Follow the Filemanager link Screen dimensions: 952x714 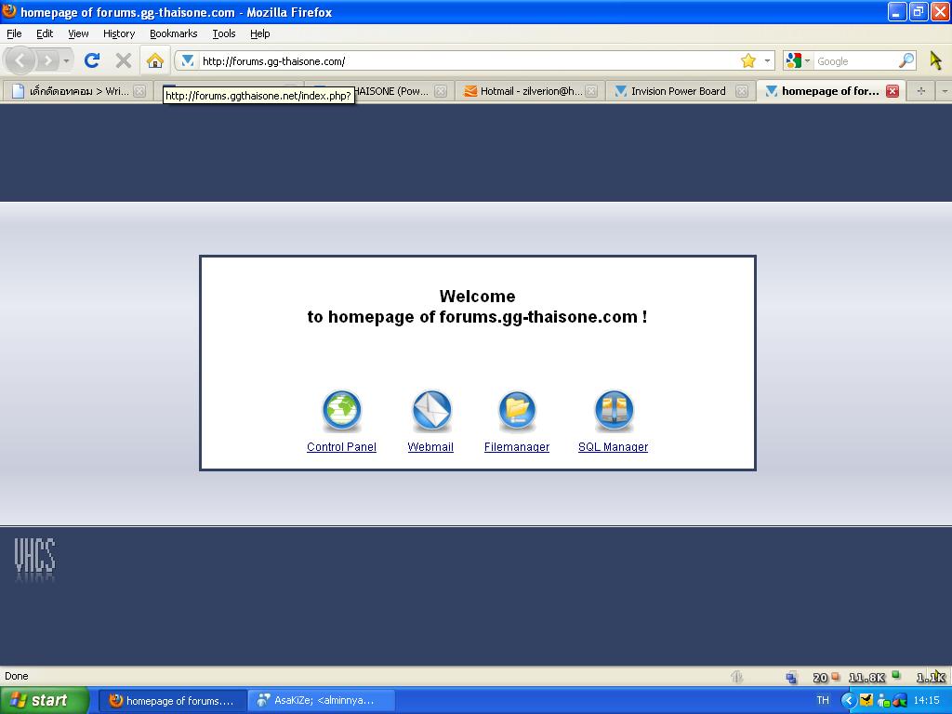(x=517, y=447)
